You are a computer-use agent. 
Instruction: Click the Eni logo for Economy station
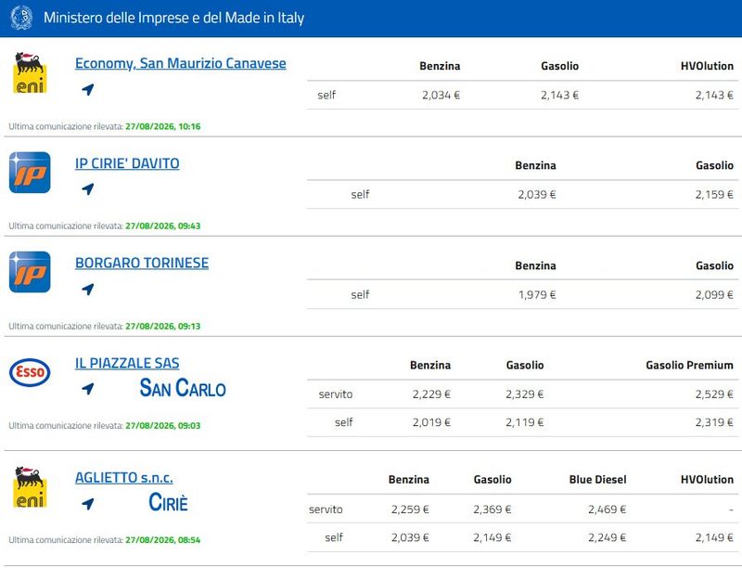[30, 72]
